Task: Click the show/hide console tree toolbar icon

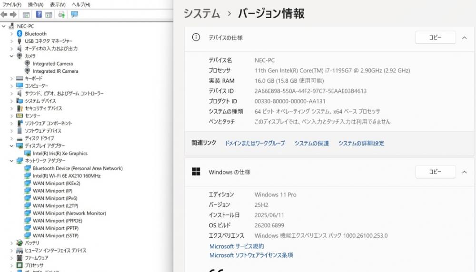Action: (26, 14)
